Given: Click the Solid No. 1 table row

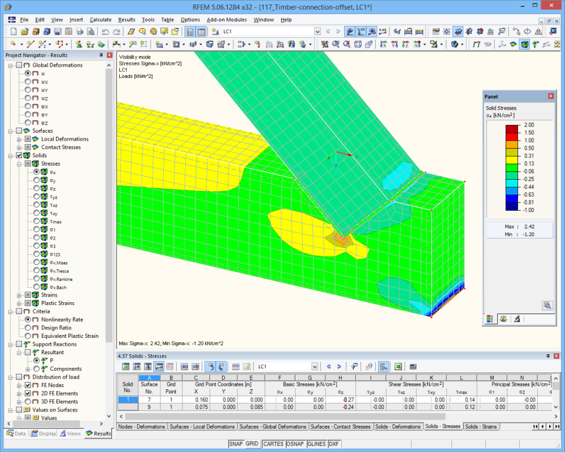Looking at the screenshot, I should pyautogui.click(x=128, y=399).
